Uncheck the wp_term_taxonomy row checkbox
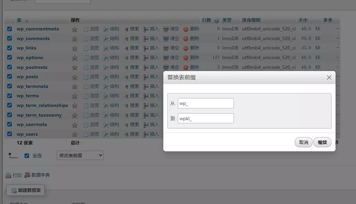356x204 pixels. 10,115
